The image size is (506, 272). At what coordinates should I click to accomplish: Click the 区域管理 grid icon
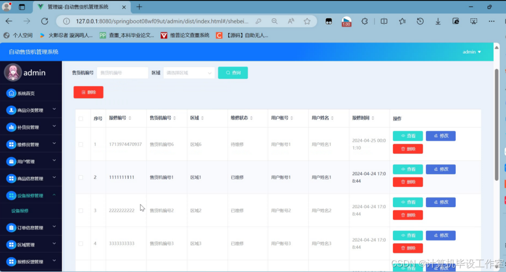click(x=11, y=244)
